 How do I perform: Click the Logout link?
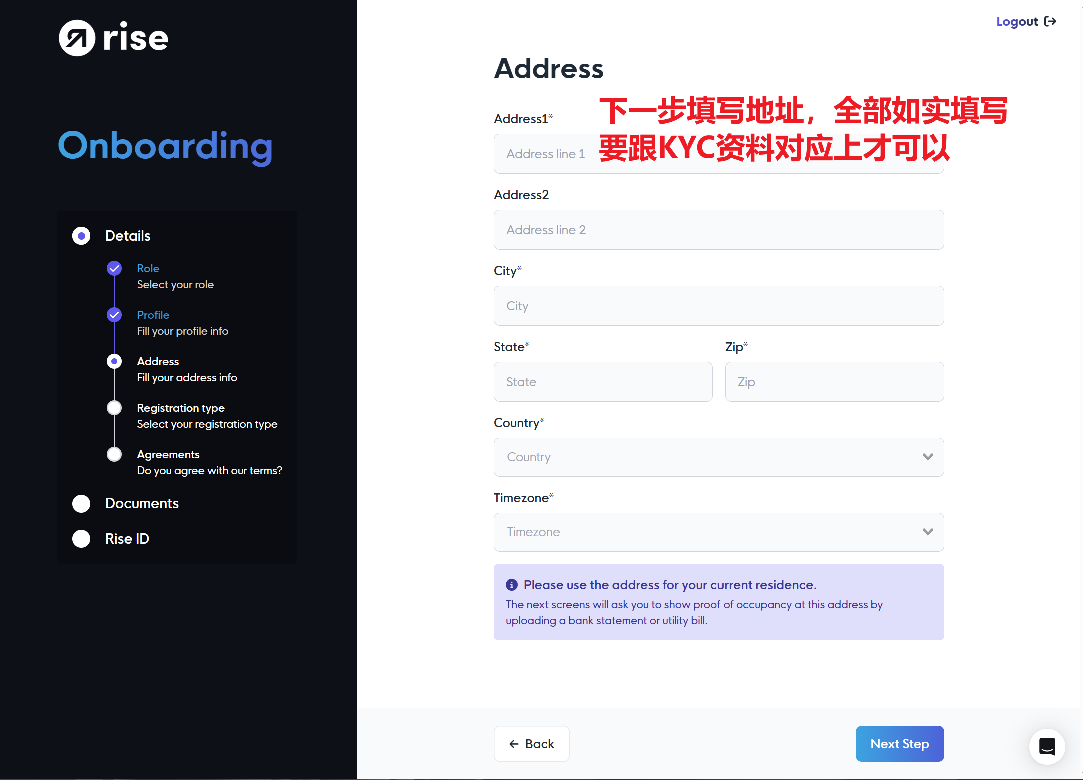click(1017, 21)
